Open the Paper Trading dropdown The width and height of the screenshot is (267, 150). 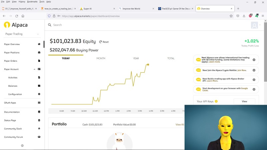click(22, 34)
